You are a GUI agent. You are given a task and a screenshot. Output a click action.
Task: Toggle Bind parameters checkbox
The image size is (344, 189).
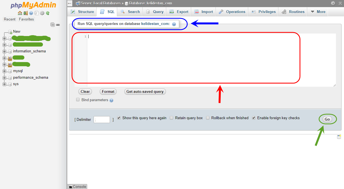(78, 100)
